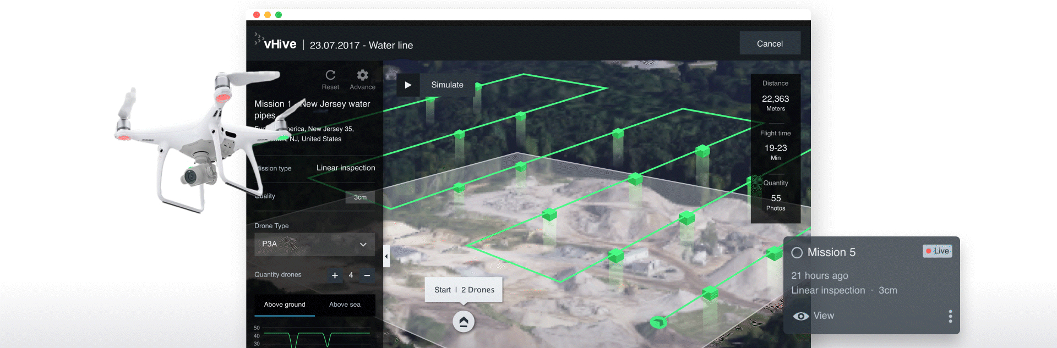The height and width of the screenshot is (348, 1057).
Task: Click the Simulate button label
Action: 447,85
